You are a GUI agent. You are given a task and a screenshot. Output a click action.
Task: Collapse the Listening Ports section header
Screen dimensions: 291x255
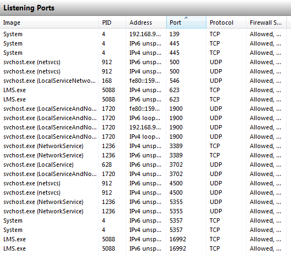coord(145,8)
